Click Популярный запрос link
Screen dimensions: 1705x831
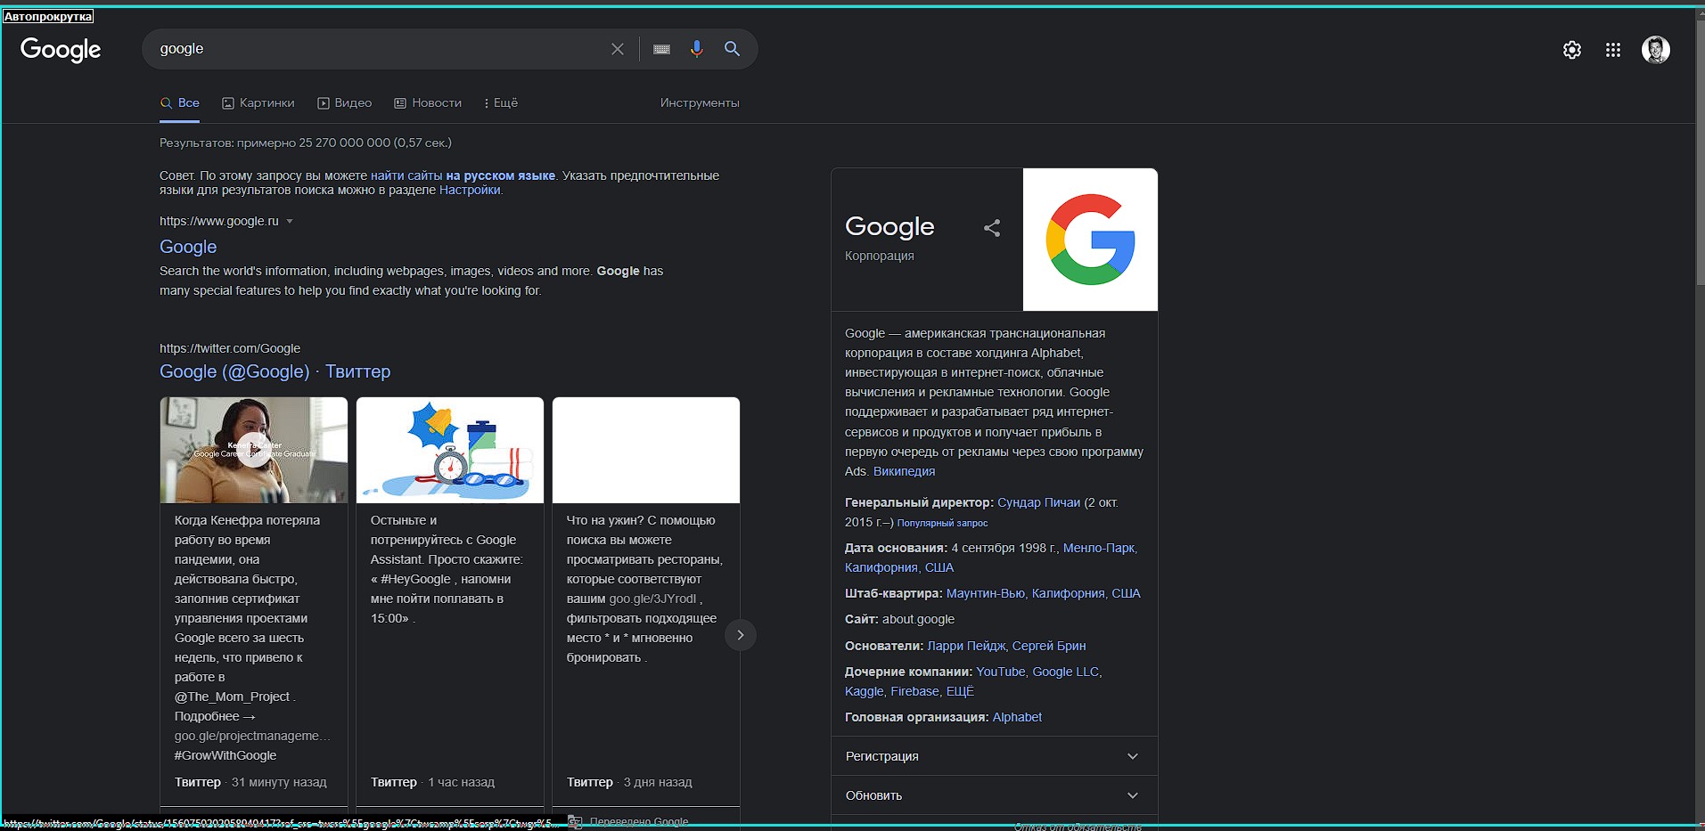(942, 523)
